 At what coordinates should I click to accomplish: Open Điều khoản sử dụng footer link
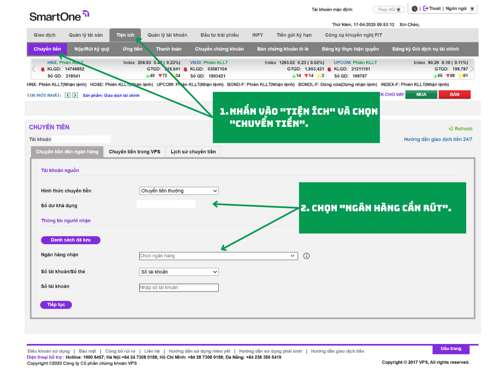tap(48, 351)
